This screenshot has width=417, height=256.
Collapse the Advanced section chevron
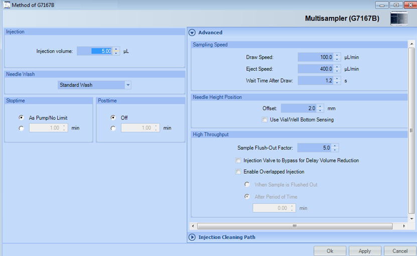click(192, 33)
